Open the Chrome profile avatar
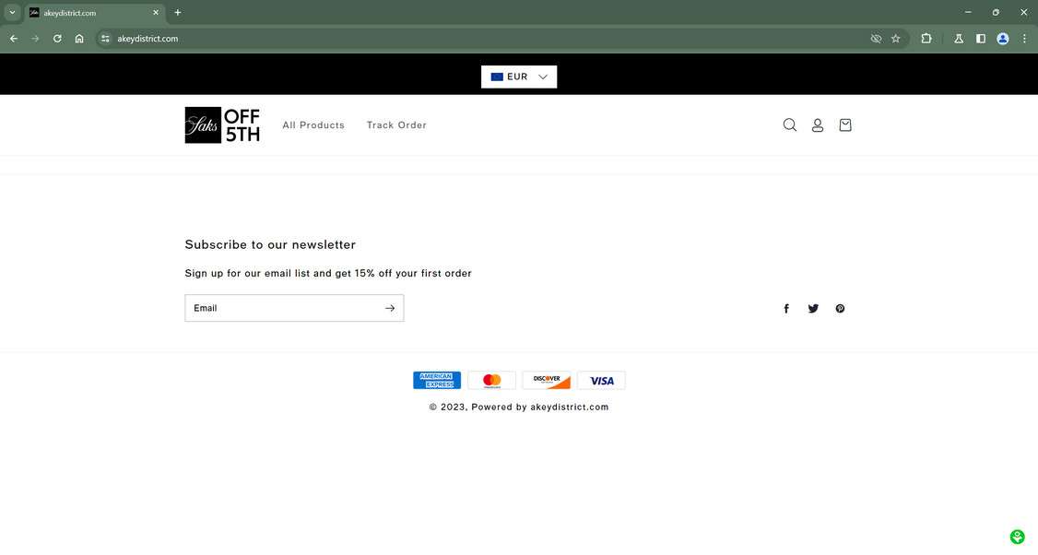 tap(1003, 39)
